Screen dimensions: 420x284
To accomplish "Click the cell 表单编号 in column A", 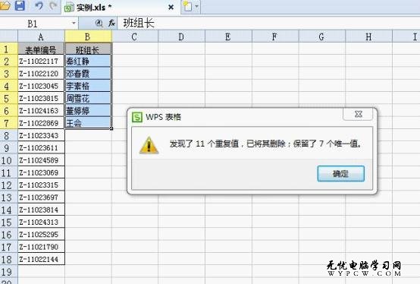I will [x=41, y=49].
